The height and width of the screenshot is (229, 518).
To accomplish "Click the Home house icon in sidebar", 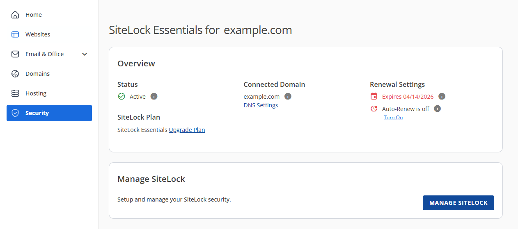I will coord(15,15).
